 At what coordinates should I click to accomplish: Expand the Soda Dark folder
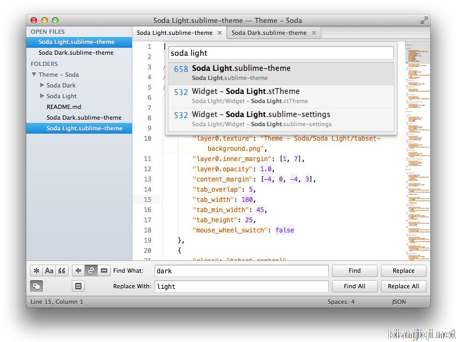[x=42, y=85]
